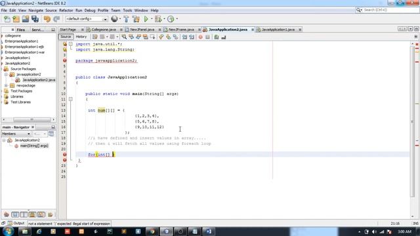Image resolution: width=420 pixels, height=236 pixels.
Task: Switch to the Collegeone.java tab
Action: (104, 29)
